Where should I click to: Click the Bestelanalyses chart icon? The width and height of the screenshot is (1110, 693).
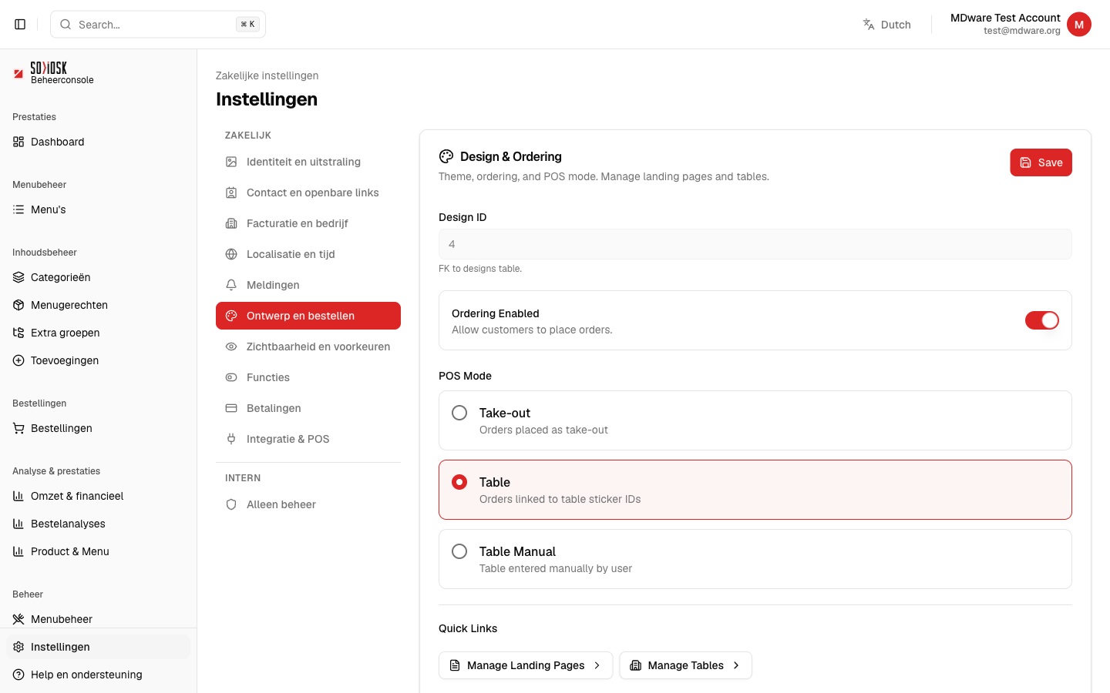(x=18, y=524)
